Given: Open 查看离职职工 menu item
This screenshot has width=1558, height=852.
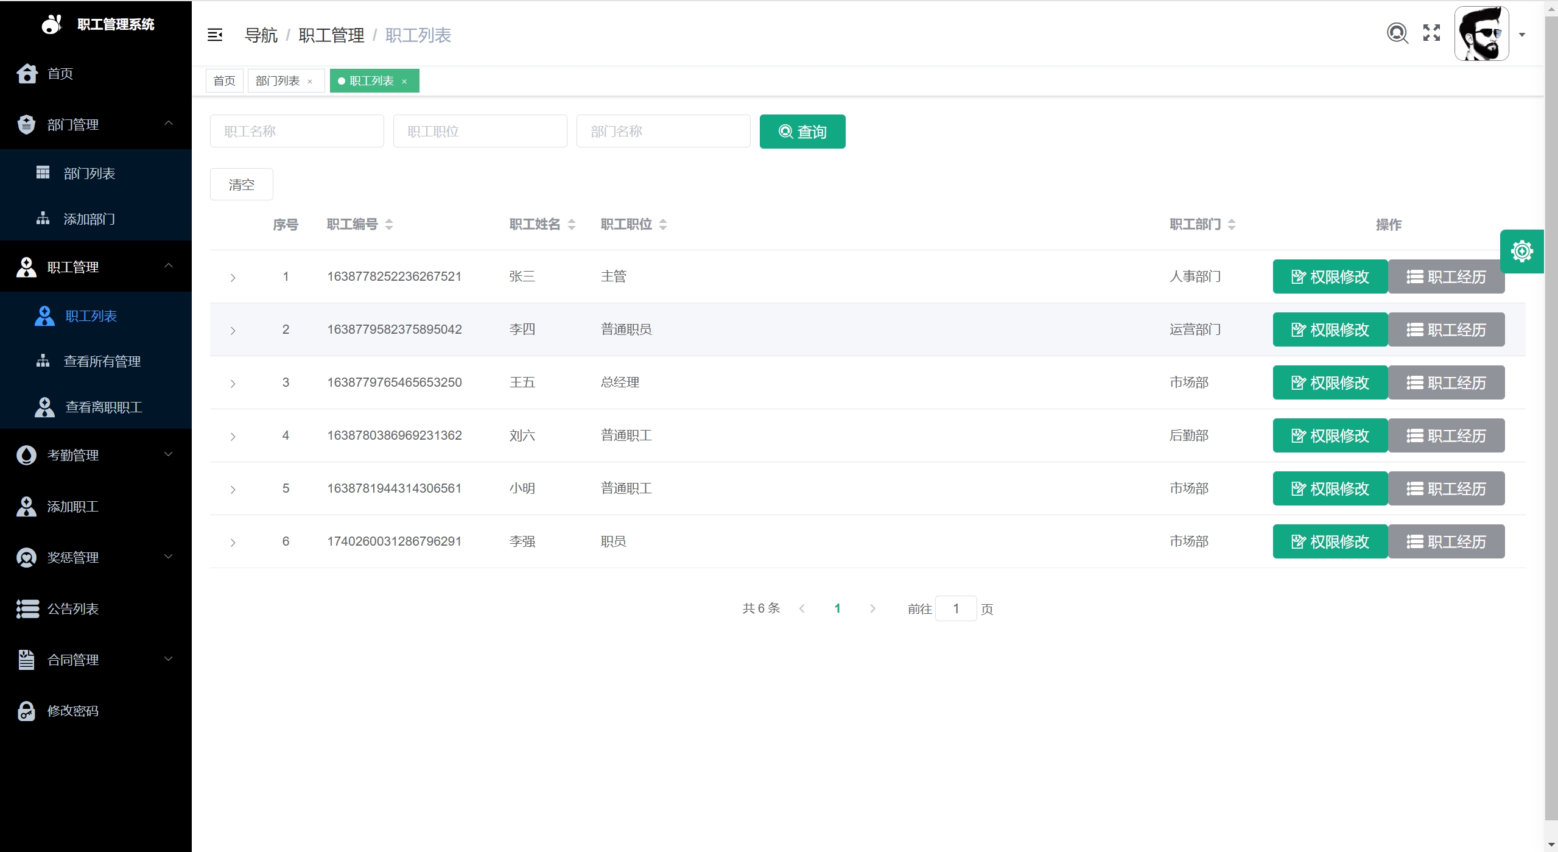Looking at the screenshot, I should coord(104,407).
